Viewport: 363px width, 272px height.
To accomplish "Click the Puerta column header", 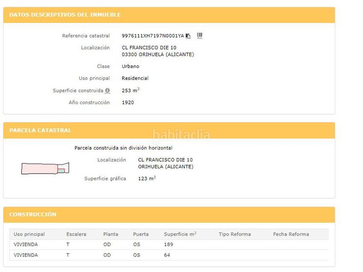I will click(x=140, y=234).
